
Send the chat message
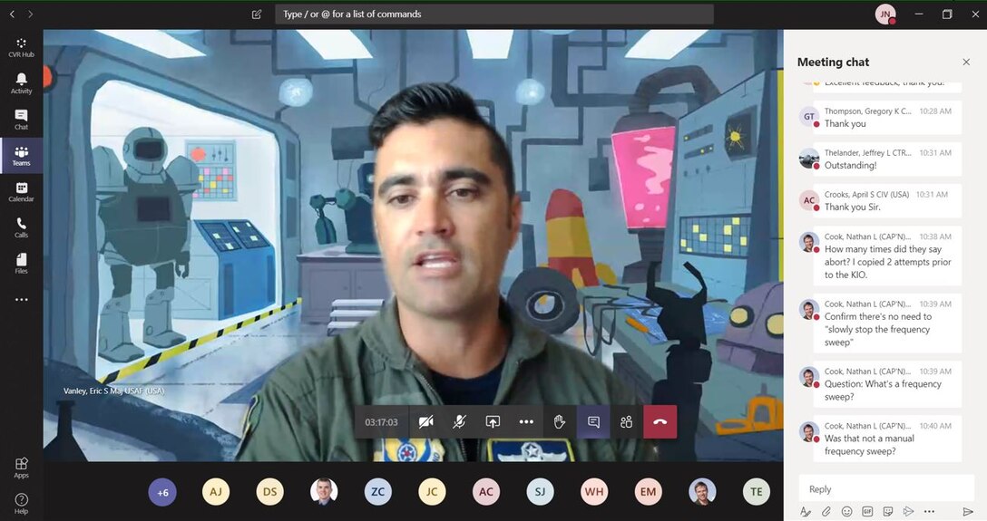point(967,512)
